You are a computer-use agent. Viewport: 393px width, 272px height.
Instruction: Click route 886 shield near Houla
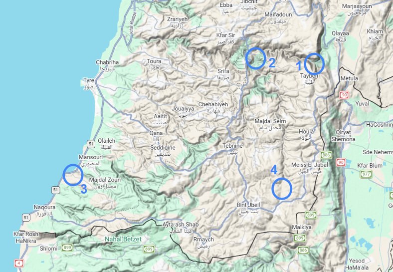point(326,155)
